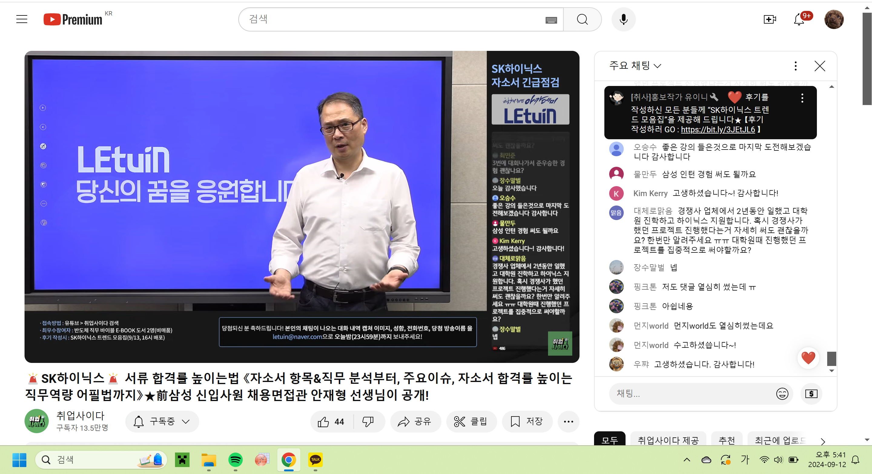Toggle Korean IME 가 language indicator

point(745,460)
